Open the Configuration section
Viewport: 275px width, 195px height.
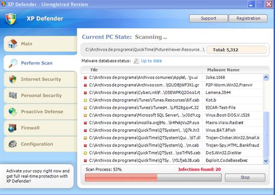point(40,144)
